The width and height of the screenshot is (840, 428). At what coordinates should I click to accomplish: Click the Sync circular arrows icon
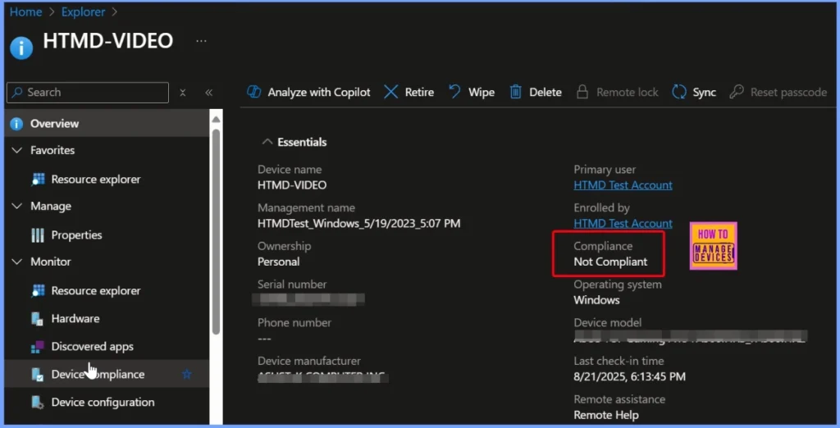(x=678, y=92)
